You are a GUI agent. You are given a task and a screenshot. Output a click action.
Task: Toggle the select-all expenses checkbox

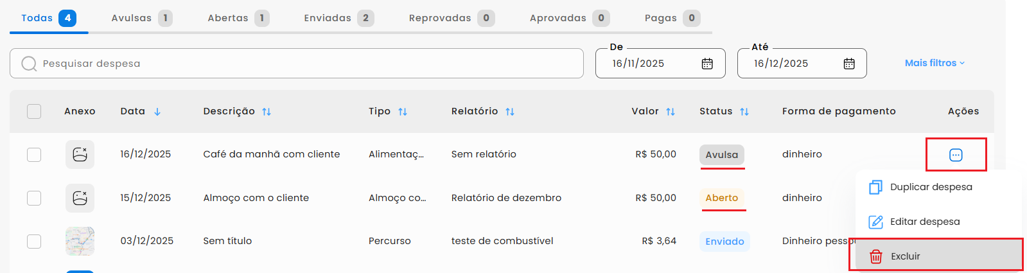pyautogui.click(x=34, y=111)
